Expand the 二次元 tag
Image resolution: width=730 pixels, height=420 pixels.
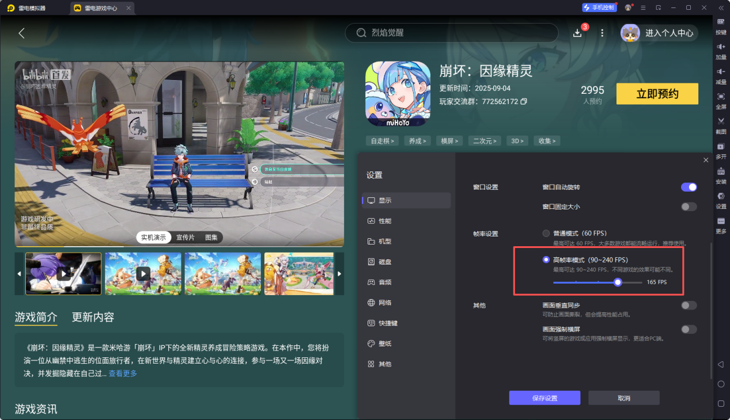[x=484, y=141]
